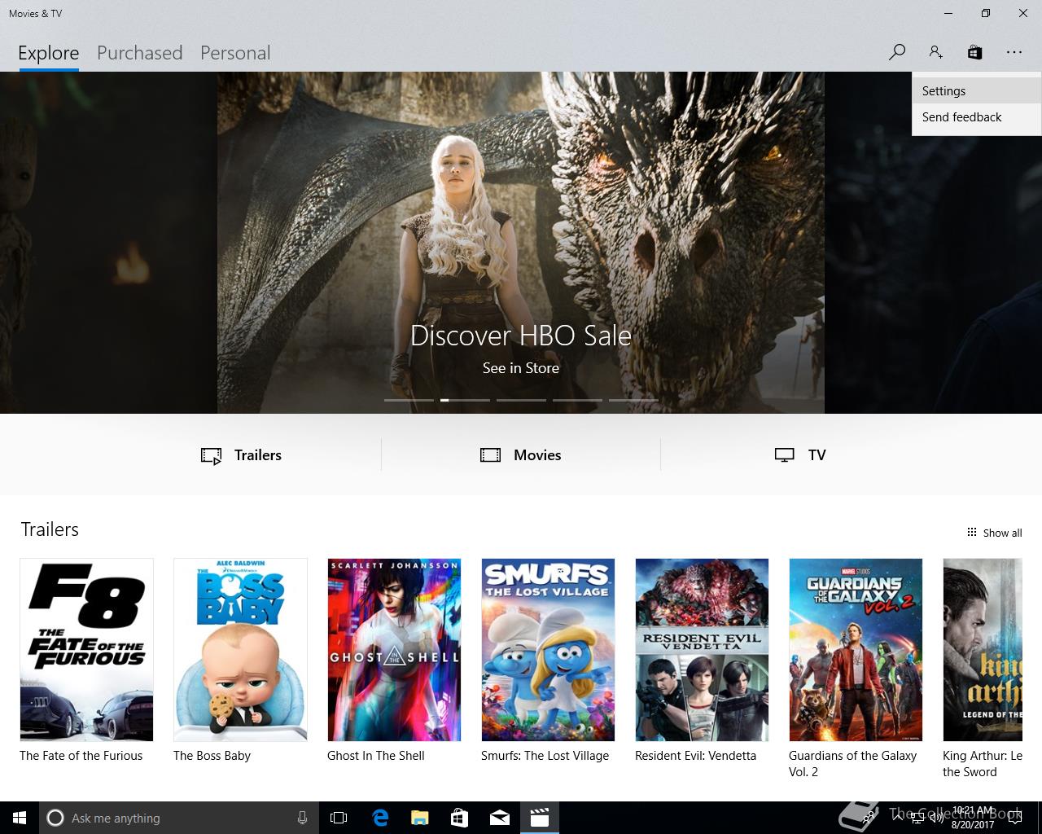Click Smurfs: The Lost Village title text
The image size is (1042, 834).
point(545,756)
